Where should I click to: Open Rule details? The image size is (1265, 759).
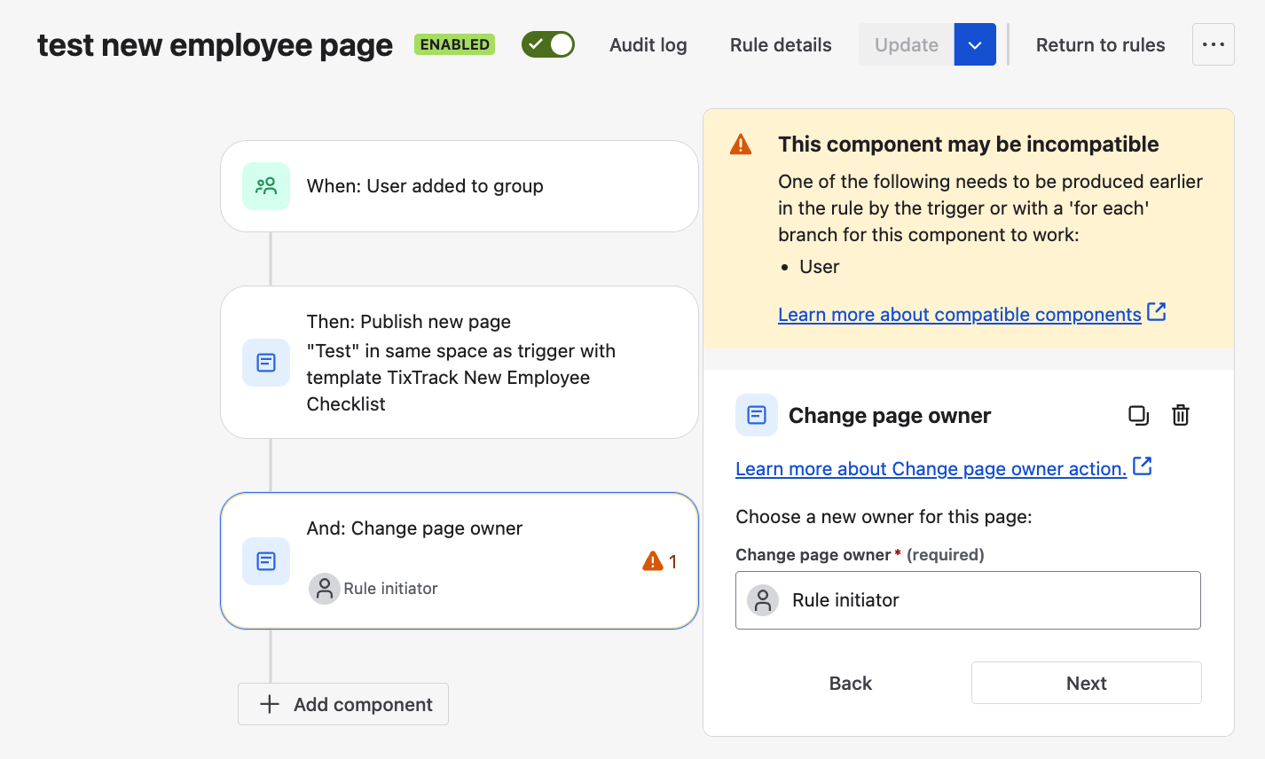pyautogui.click(x=781, y=45)
